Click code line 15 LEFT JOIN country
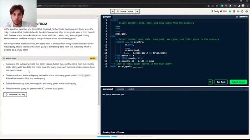250x140 pixels. [129, 58]
